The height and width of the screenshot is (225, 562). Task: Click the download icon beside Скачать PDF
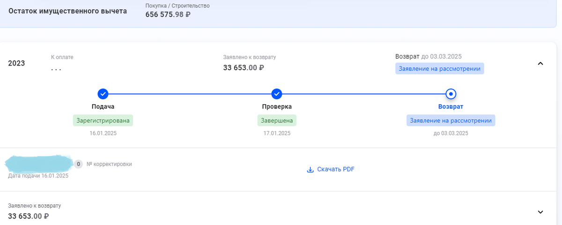coord(310,169)
